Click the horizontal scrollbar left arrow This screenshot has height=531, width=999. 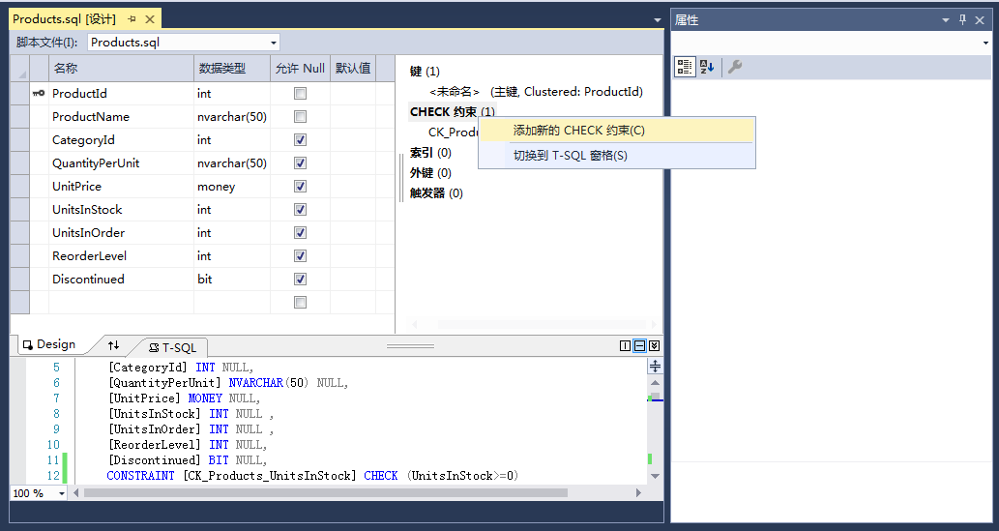[x=76, y=492]
